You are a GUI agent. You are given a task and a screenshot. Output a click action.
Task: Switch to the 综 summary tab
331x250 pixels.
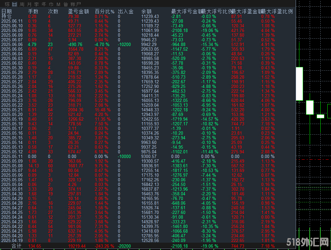(6, 4)
